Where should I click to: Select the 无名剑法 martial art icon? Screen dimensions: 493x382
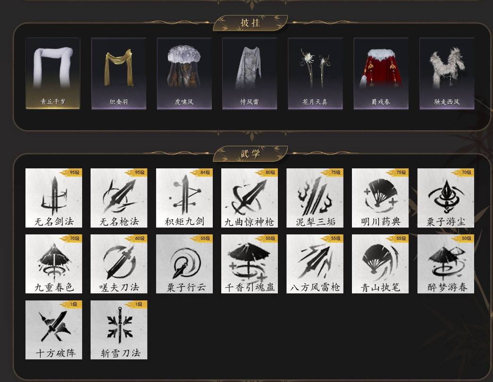54,198
